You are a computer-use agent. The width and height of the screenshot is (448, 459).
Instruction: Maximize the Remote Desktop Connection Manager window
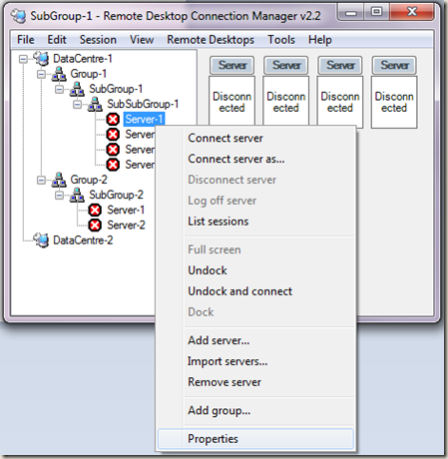376,12
